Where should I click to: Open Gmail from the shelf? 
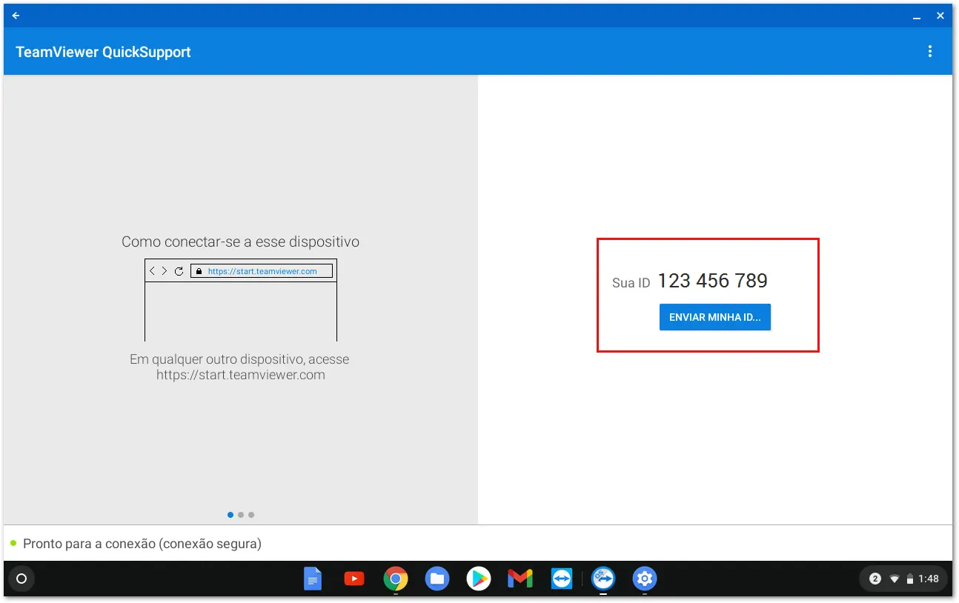click(520, 579)
